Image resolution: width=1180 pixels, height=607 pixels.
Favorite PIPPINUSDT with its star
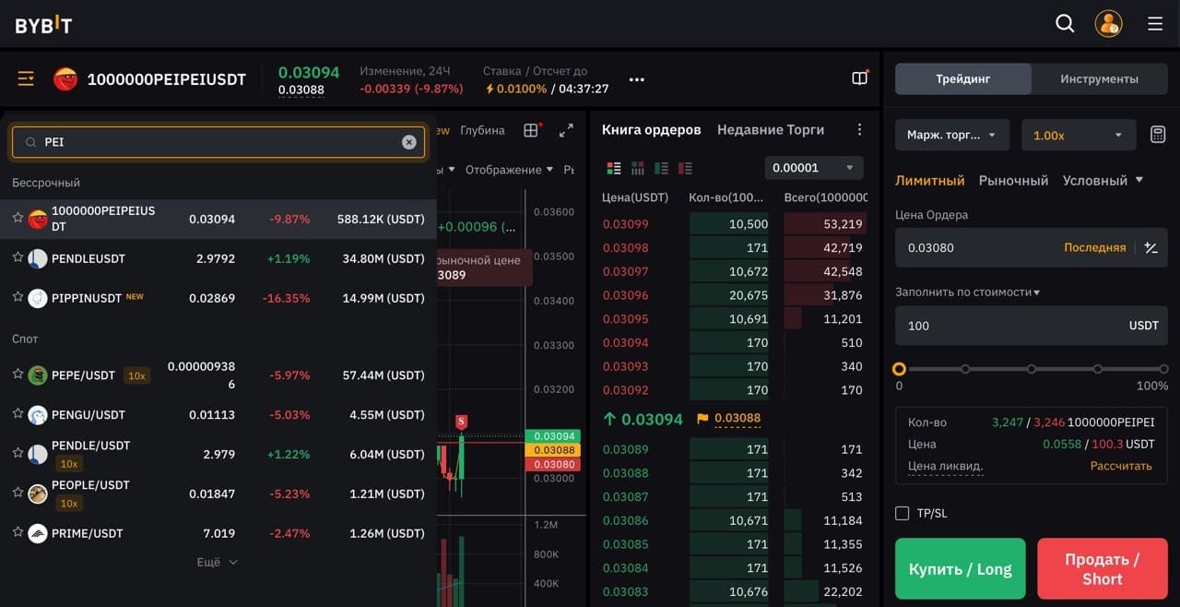(18, 296)
